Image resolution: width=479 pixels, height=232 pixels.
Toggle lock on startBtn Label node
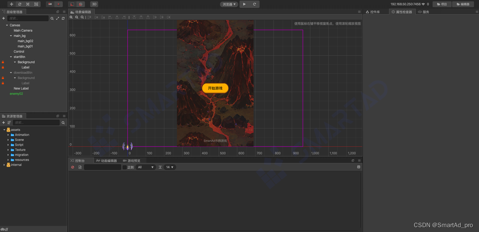3,67
